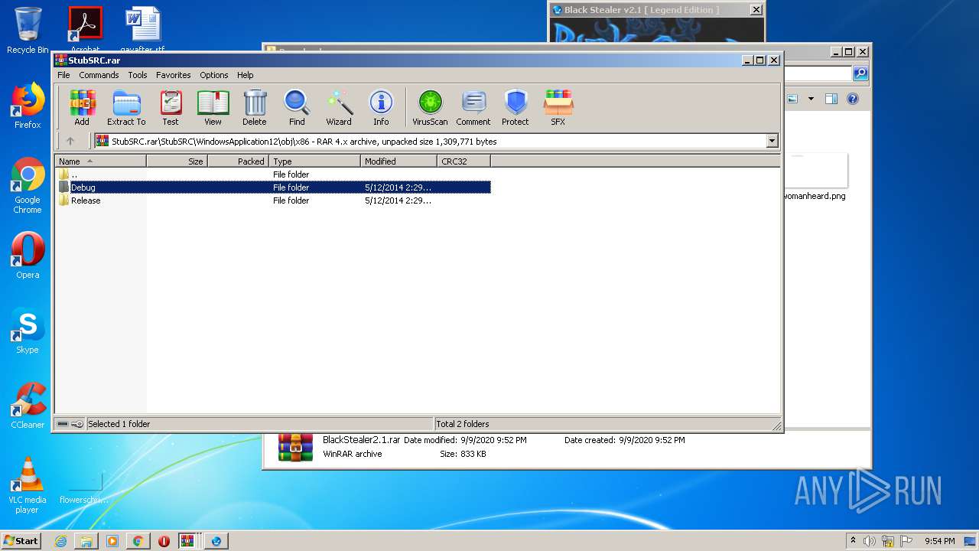This screenshot has width=979, height=551.
Task: Open the Word document desktop icon
Action: point(143,29)
